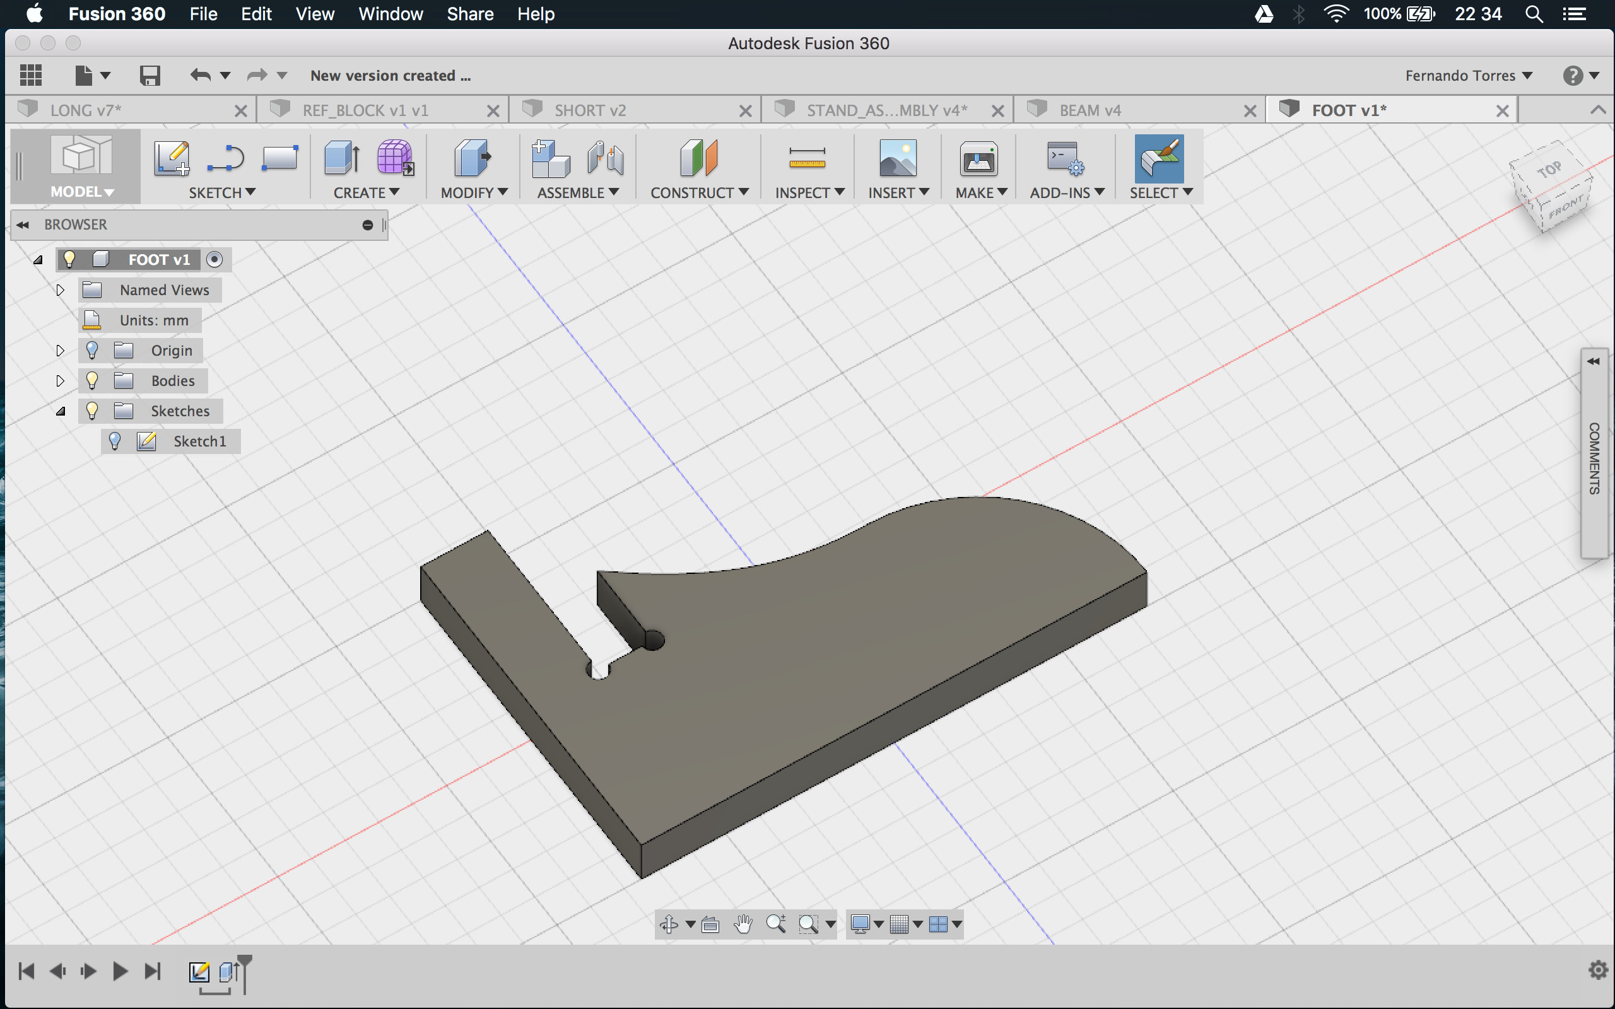
Task: Click the sketch feature in timeline
Action: [198, 972]
